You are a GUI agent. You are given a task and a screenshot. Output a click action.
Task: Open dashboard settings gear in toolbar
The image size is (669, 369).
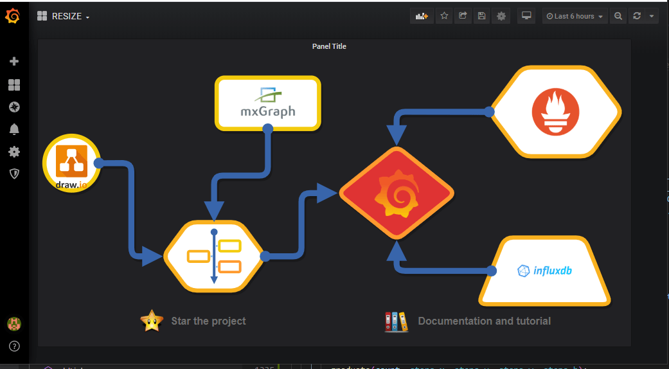tap(501, 16)
